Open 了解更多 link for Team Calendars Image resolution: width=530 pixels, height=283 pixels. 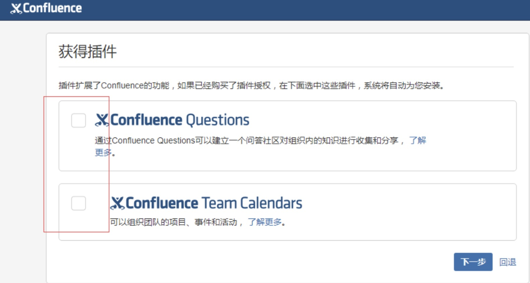pos(265,223)
